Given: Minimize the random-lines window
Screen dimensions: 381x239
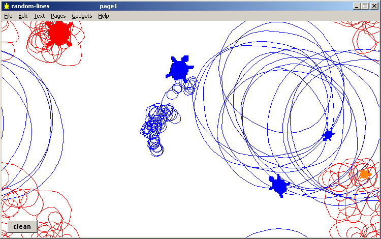Looking at the screenshot, I should [357, 6].
